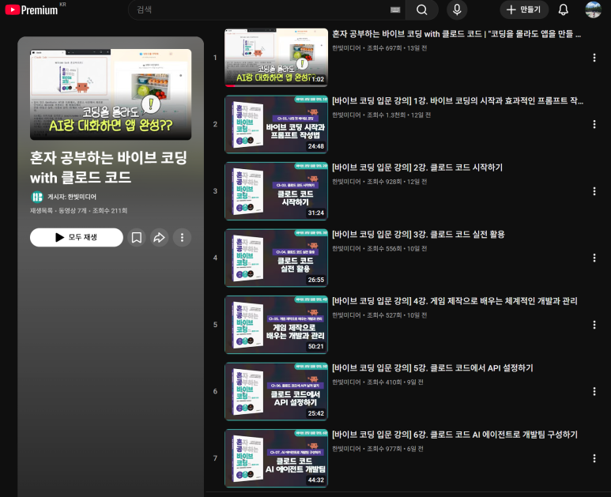Open title 5강. 클로드 코드에서 API 설정하기
Viewport: 611px width, 497px height.
(432, 367)
